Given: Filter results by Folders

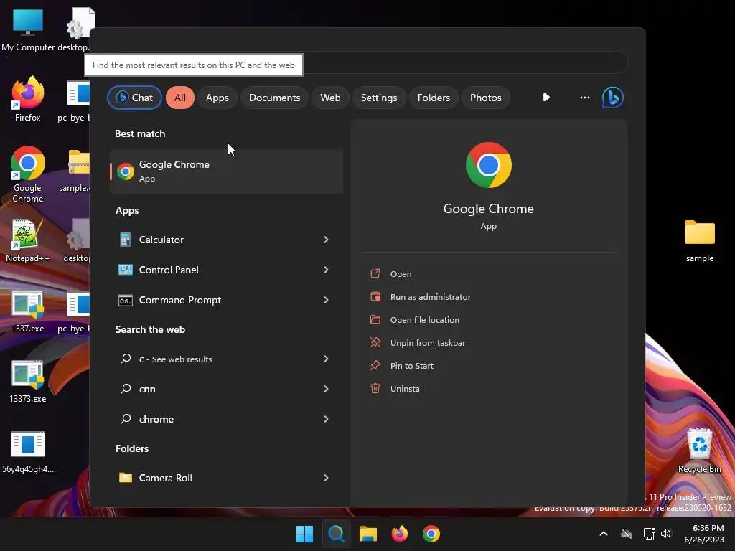Looking at the screenshot, I should 434,98.
